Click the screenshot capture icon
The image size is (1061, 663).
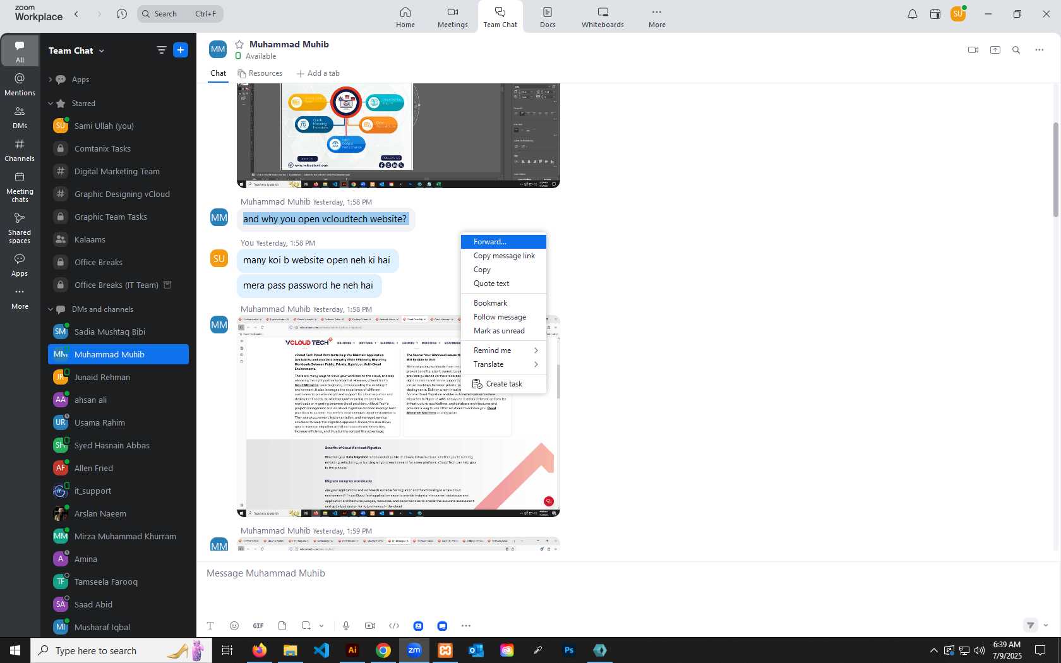coord(306,626)
